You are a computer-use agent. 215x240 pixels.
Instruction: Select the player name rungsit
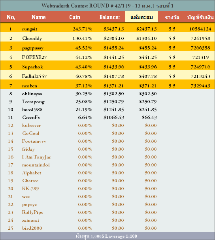tap(30, 29)
